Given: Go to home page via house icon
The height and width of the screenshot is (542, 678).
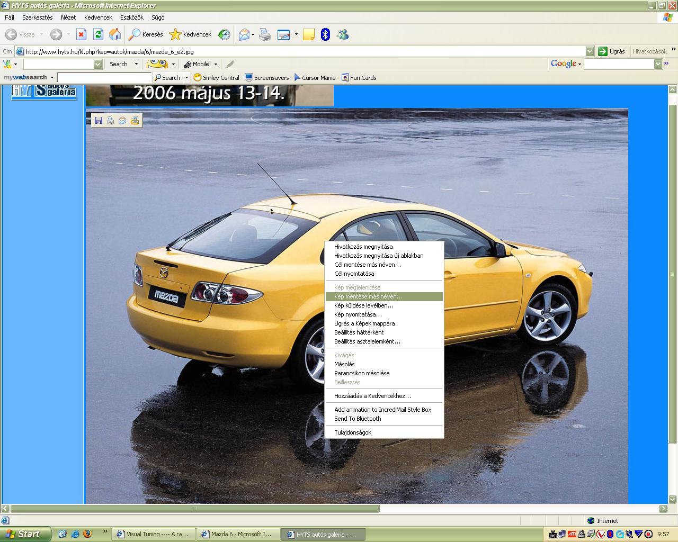Looking at the screenshot, I should (x=114, y=34).
